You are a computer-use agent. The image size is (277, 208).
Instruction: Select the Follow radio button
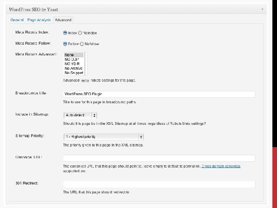65,44
